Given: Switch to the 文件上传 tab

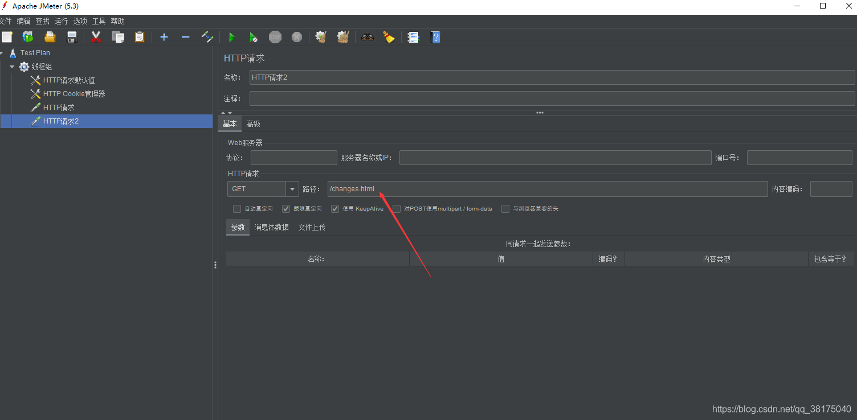Looking at the screenshot, I should pyautogui.click(x=312, y=227).
